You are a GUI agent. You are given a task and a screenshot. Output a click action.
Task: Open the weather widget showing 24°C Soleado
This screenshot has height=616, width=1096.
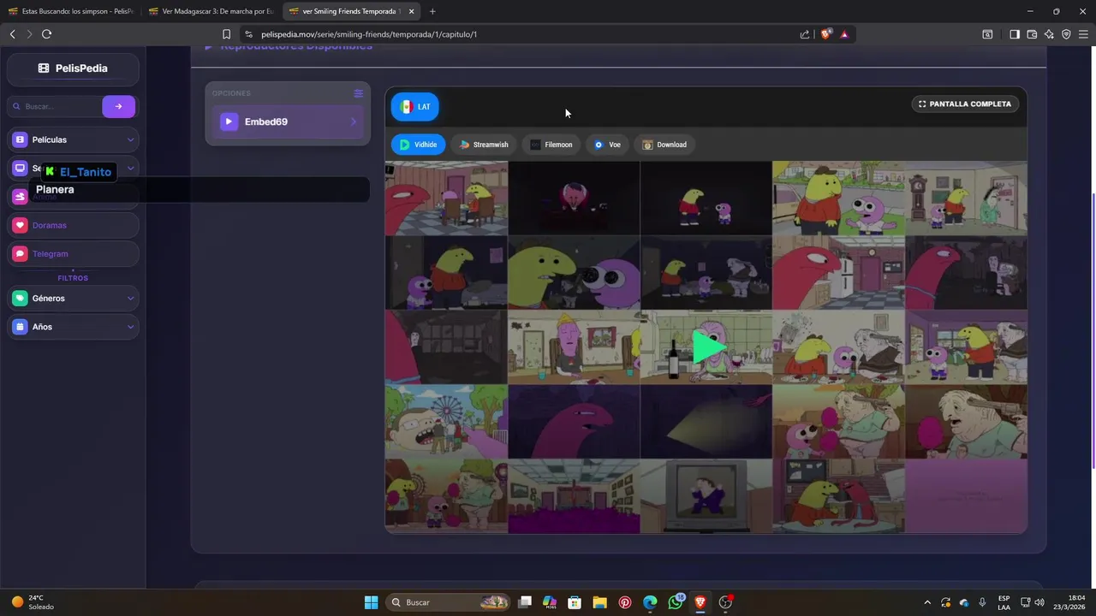(x=33, y=602)
